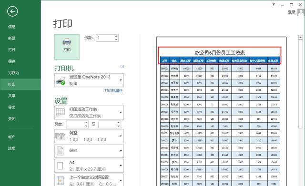305x186 pixels.
Task: Click the copies number input field
Action: [105, 38]
